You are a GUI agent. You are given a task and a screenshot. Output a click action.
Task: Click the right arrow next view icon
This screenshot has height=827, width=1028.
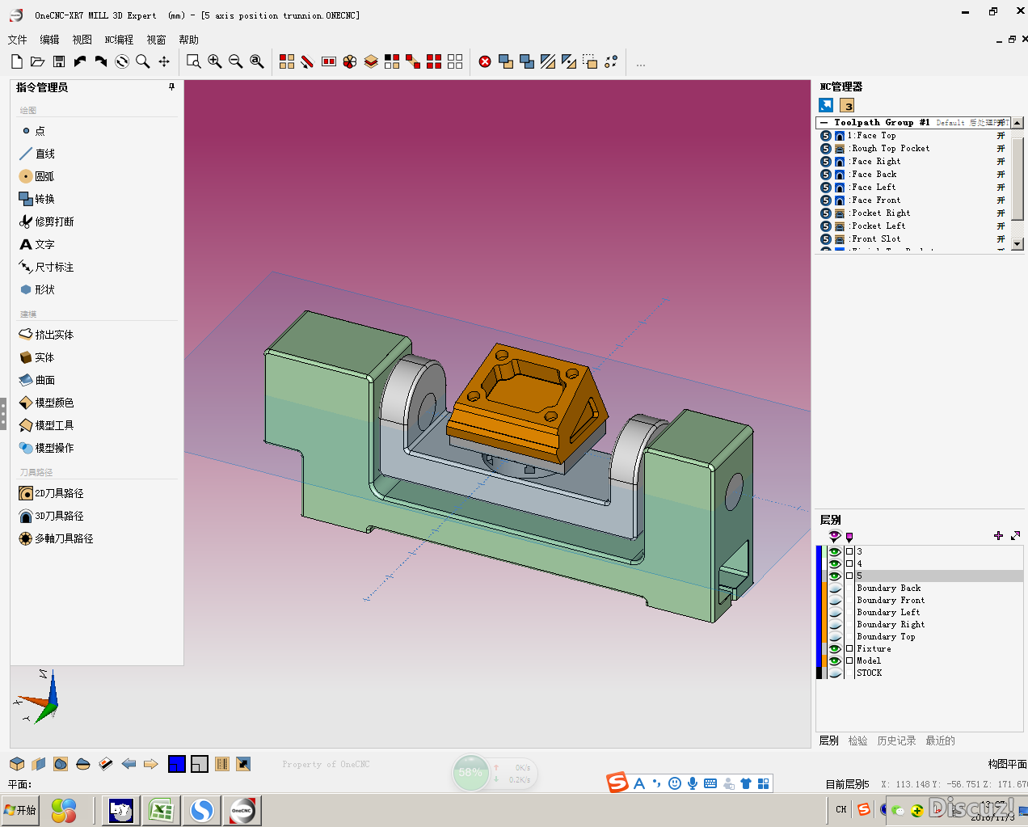point(150,764)
